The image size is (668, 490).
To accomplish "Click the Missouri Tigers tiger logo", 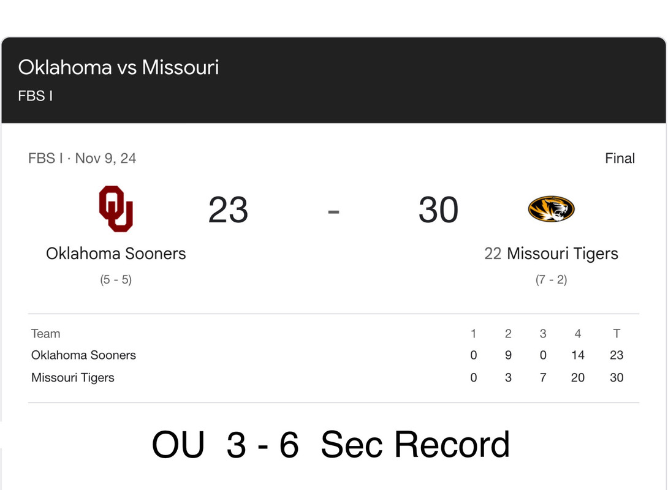I will point(551,209).
